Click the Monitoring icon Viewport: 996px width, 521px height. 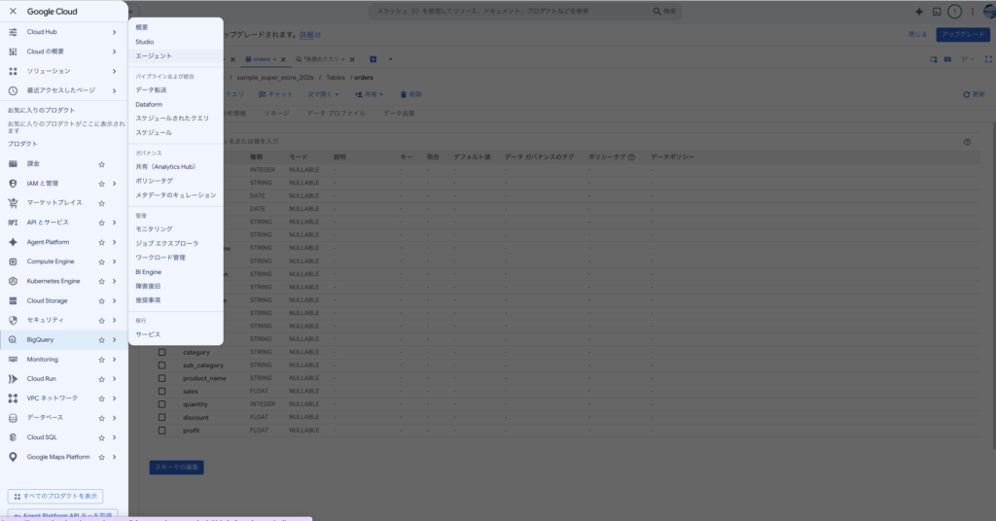click(x=13, y=360)
